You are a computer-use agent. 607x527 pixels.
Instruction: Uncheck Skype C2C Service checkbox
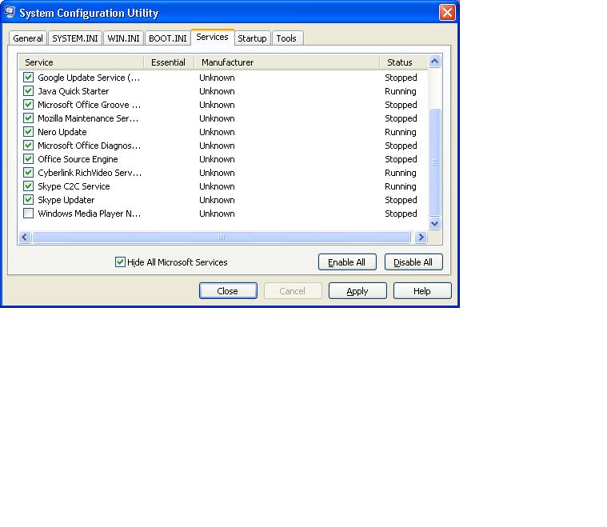pyautogui.click(x=28, y=186)
